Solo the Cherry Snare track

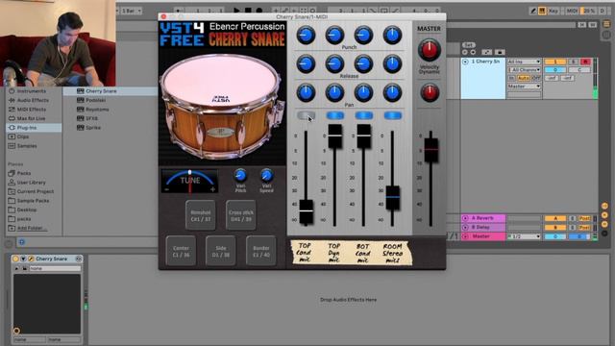(573, 62)
